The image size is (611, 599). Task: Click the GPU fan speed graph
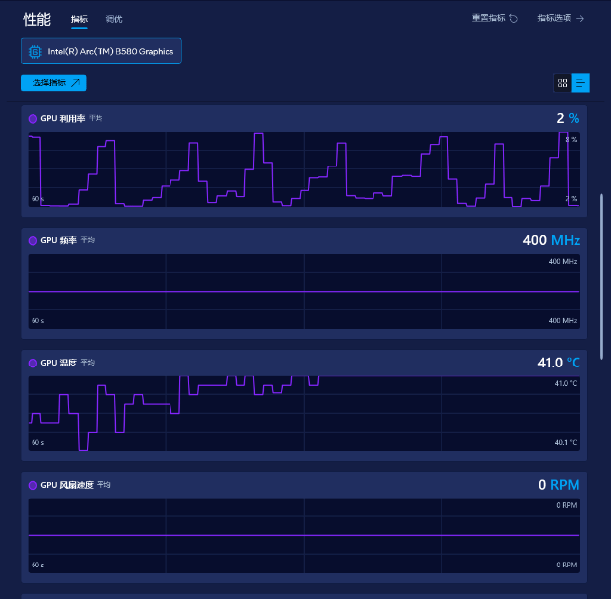coord(304,536)
